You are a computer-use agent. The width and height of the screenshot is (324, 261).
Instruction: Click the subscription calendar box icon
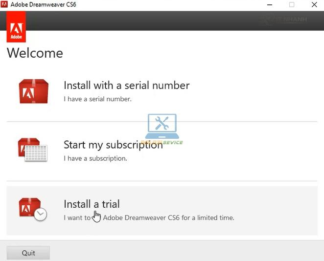pyautogui.click(x=32, y=150)
